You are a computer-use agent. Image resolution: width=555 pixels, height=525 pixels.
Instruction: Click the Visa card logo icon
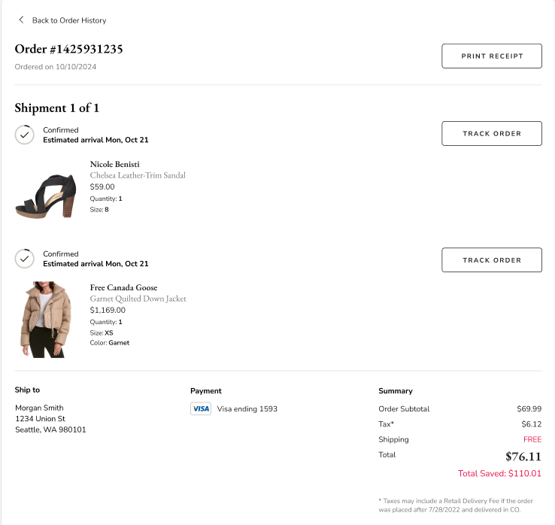201,409
